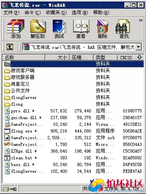
Task: Open the 选项(N) menu
Action: point(80,13)
